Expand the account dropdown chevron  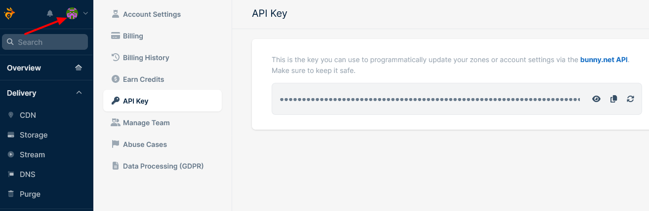click(x=85, y=13)
